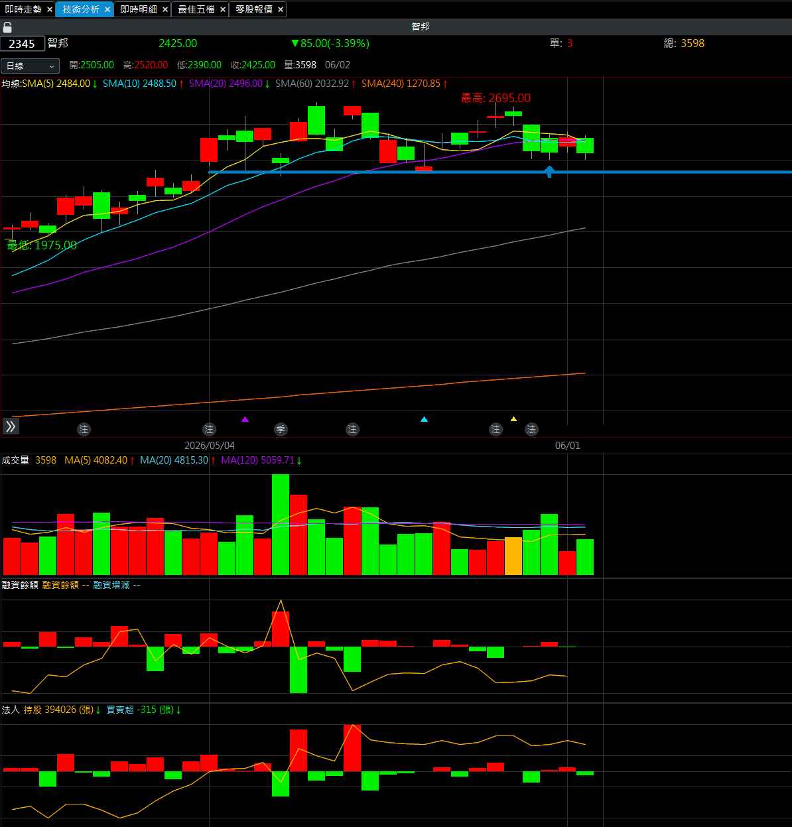Click the white 融資餘額 panel title
The width and height of the screenshot is (792, 827).
point(20,585)
